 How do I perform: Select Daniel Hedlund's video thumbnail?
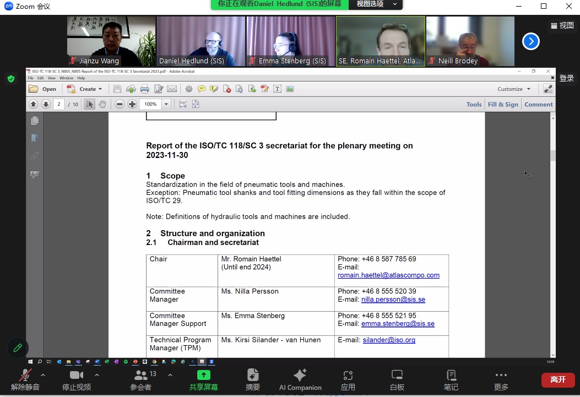(201, 41)
